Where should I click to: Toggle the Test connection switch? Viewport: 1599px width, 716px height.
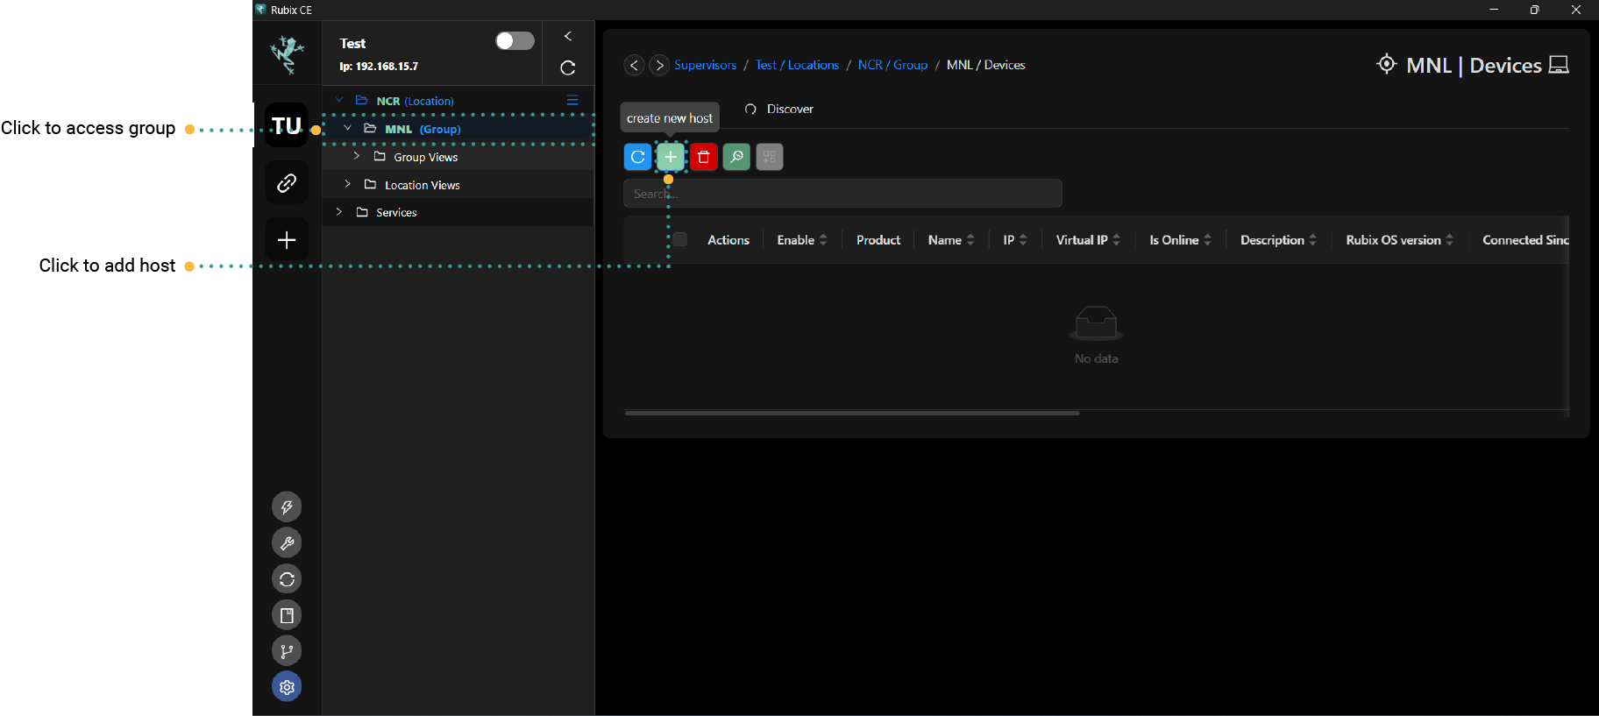click(x=515, y=41)
